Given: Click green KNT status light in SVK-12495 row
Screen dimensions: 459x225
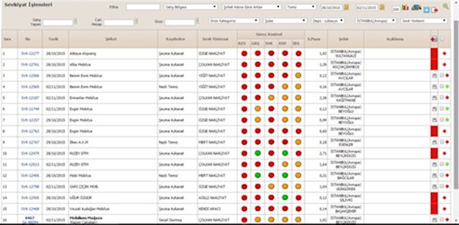Looking at the screenshot, I should click(285, 175).
